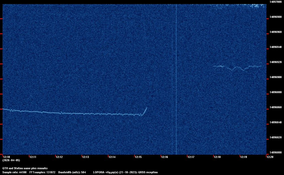Image resolution: width=284 pixels, height=175 pixels.
Task: Click the 12:11 time axis label
Action: click(33, 157)
